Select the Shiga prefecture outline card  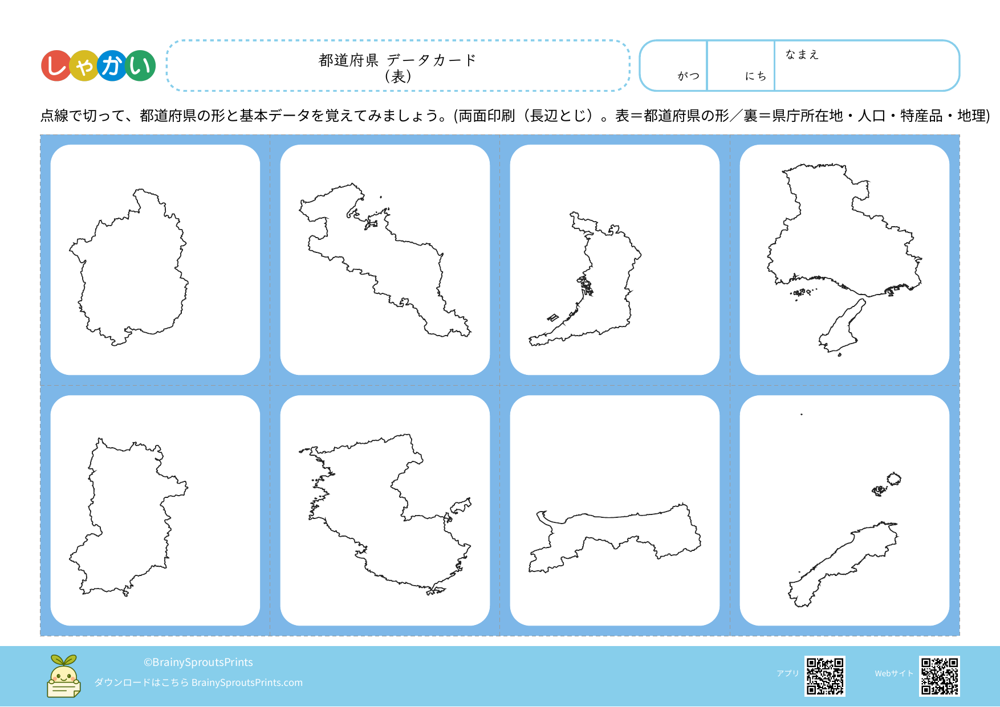[155, 260]
